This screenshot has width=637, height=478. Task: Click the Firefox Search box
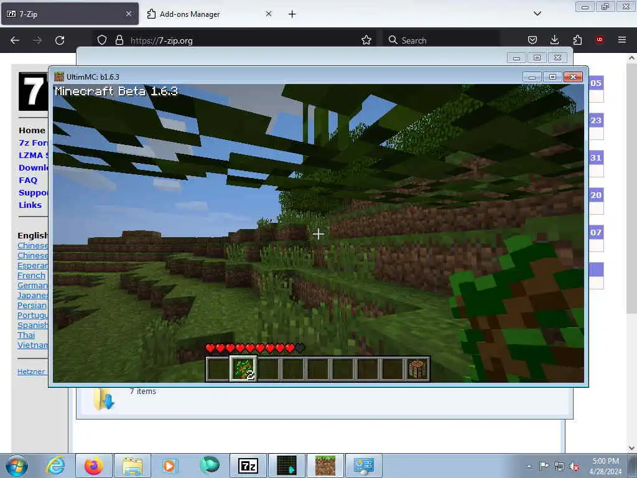point(442,40)
